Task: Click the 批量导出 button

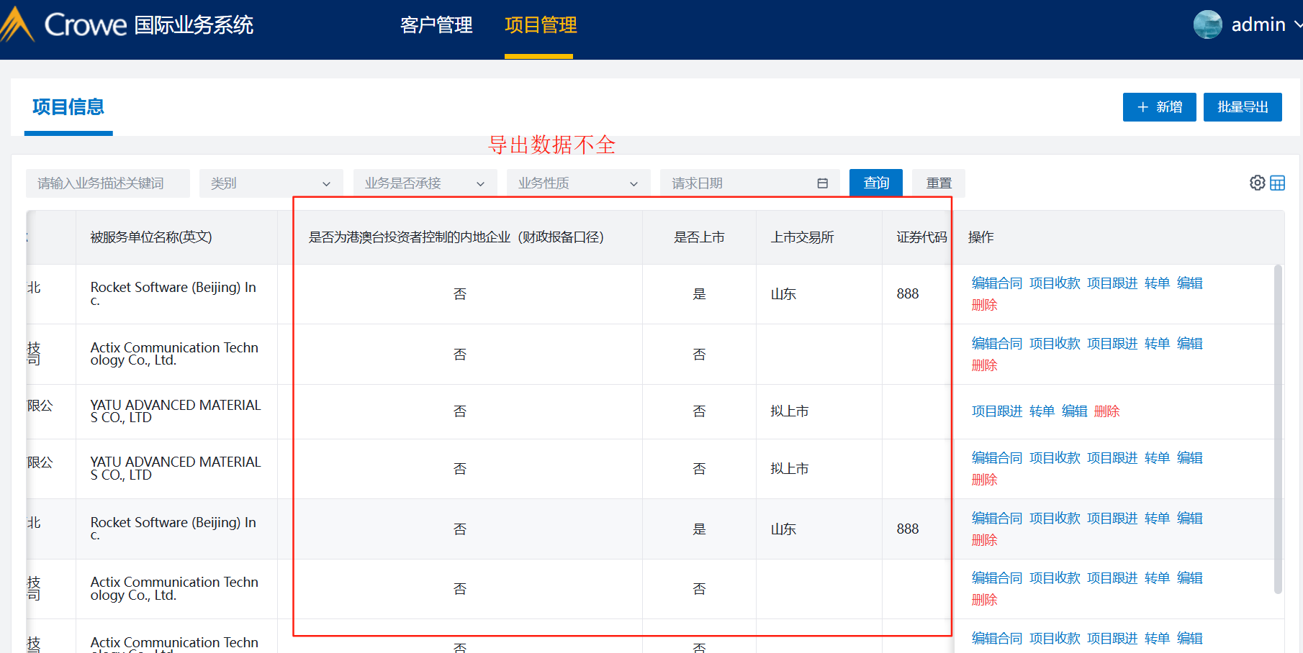Action: [1242, 107]
